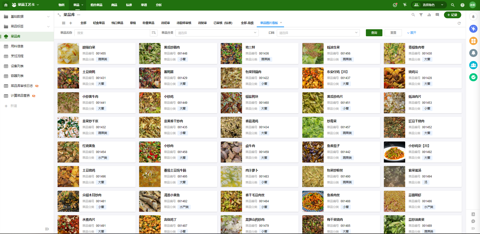Click the green 查询 button
This screenshot has height=234, width=480.
pos(374,33)
